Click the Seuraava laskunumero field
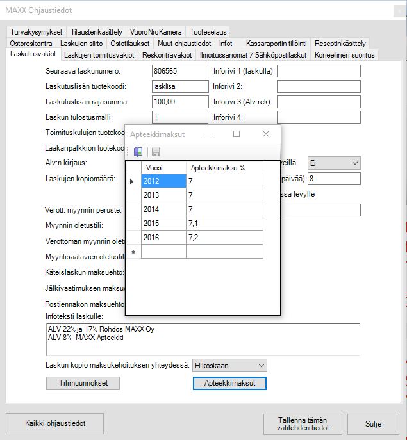The image size is (407, 440). pyautogui.click(x=180, y=71)
